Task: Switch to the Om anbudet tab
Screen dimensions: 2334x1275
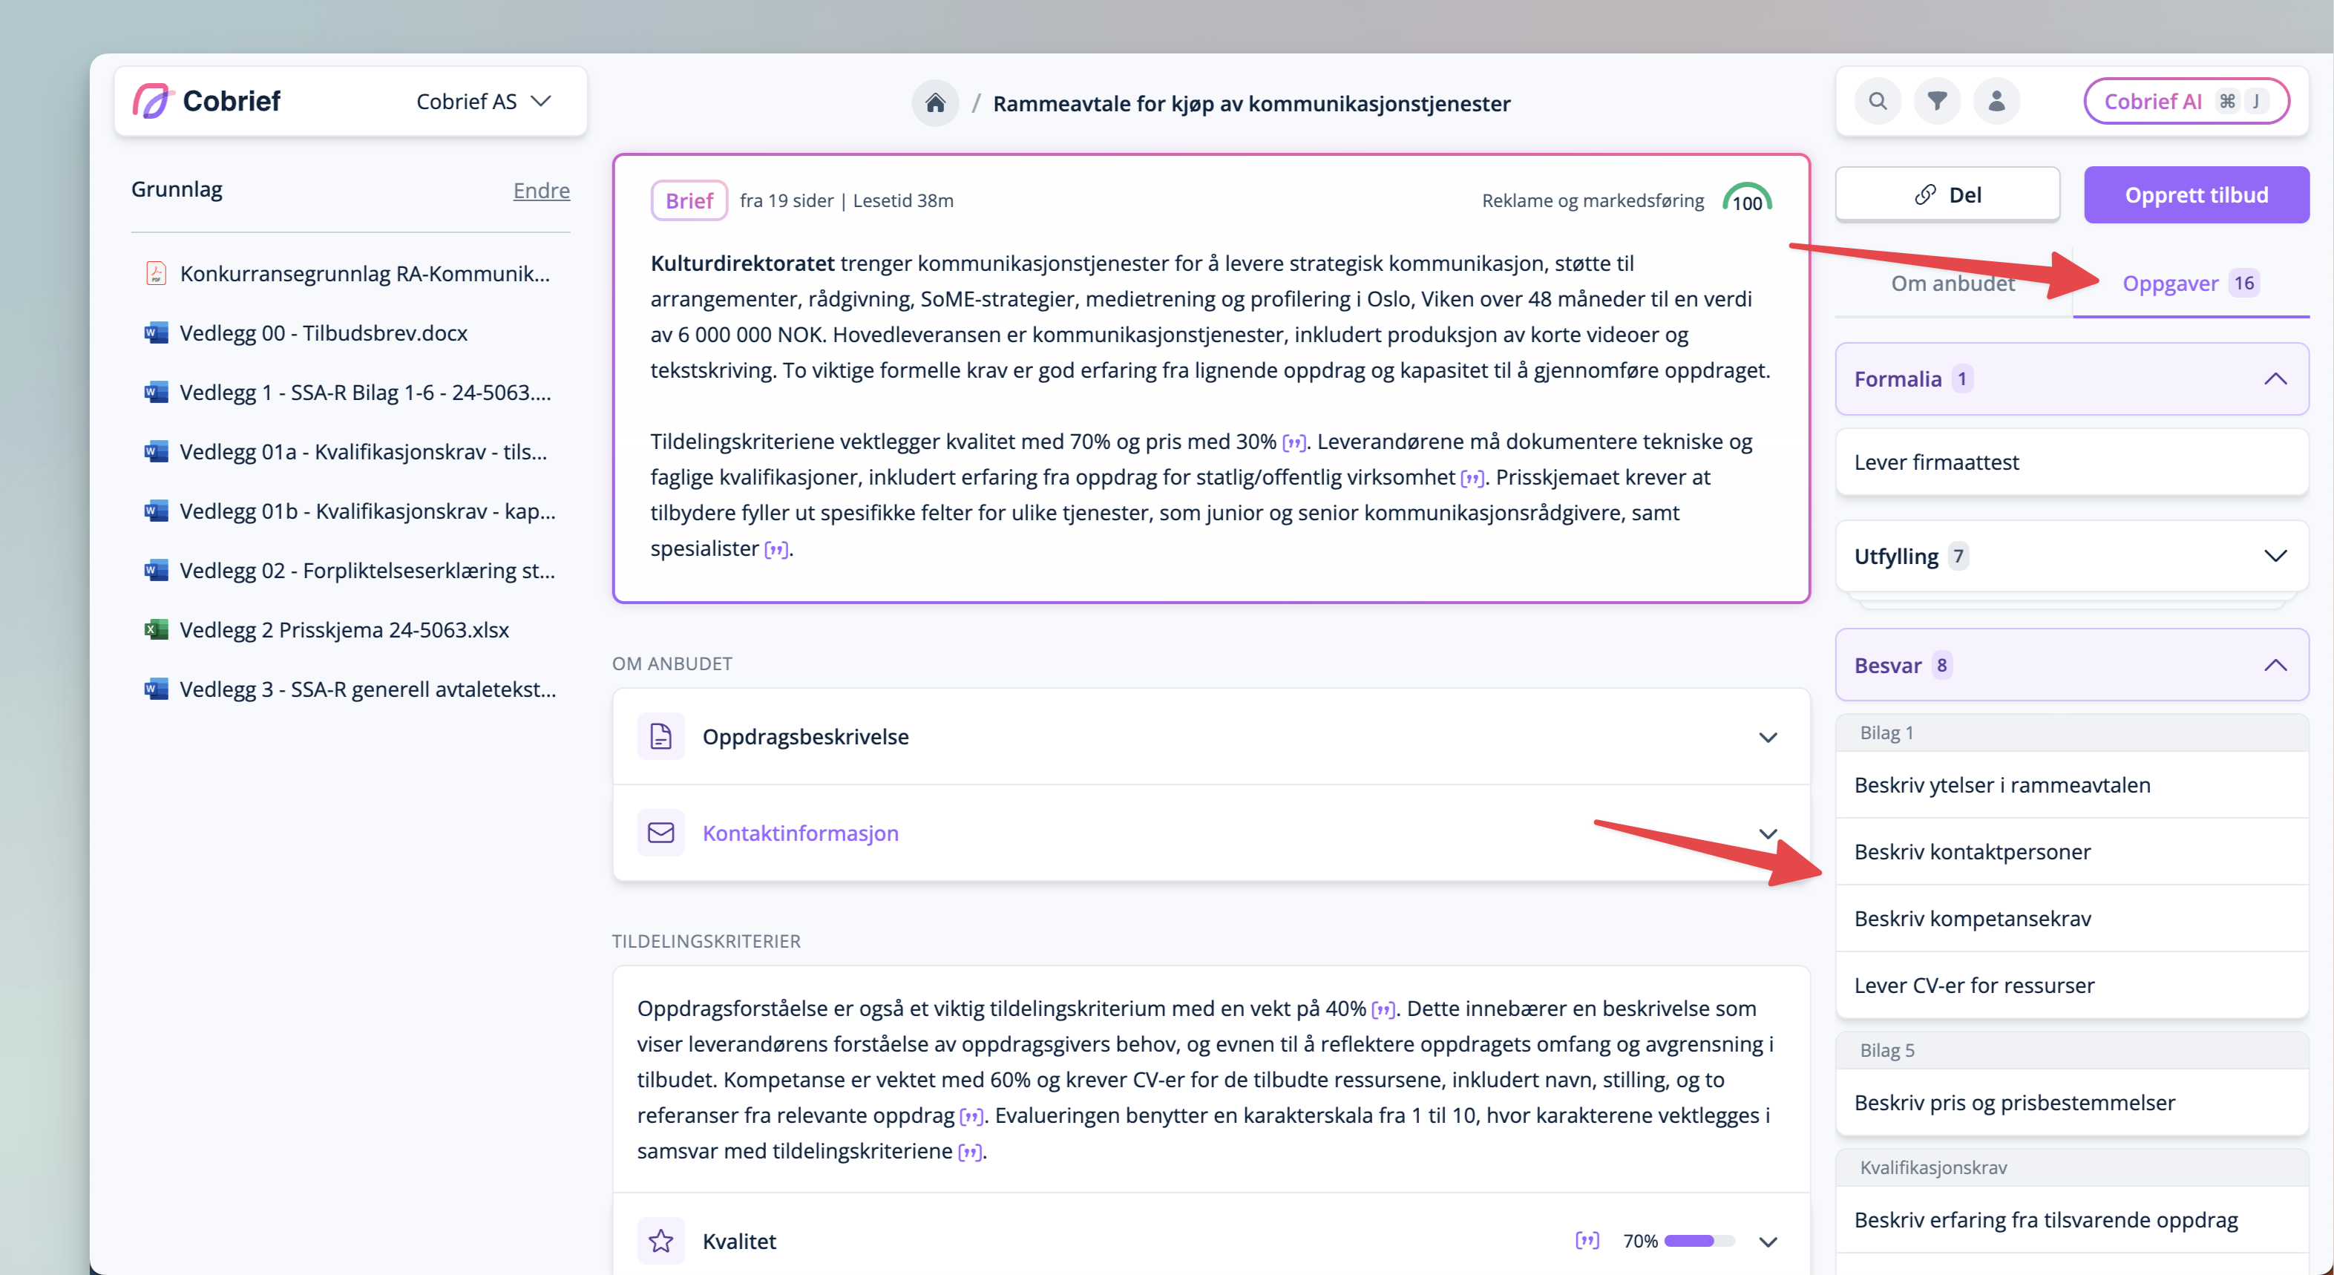Action: coord(1953,283)
